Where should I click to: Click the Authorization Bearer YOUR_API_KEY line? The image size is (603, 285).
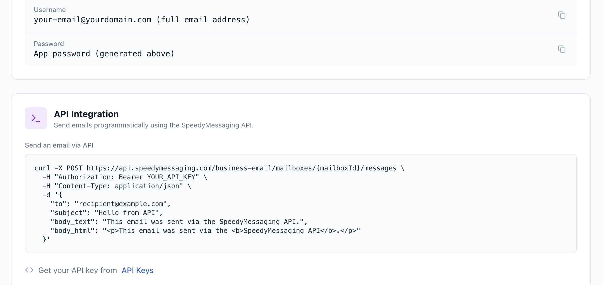(x=125, y=177)
